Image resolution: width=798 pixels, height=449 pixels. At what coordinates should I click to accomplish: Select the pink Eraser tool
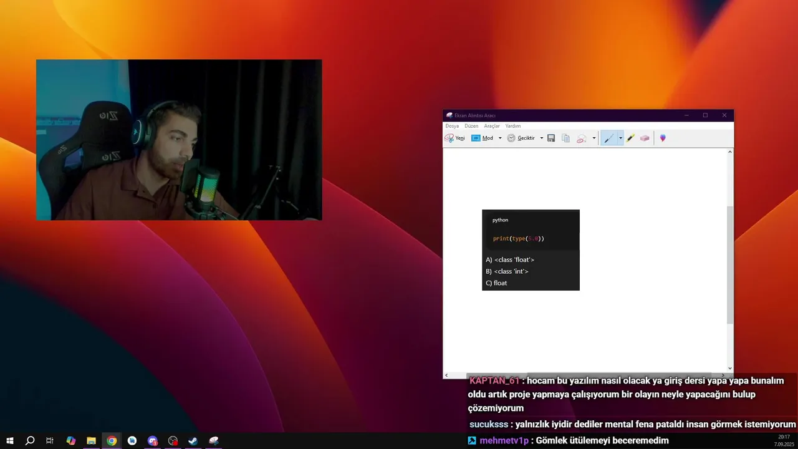coord(645,138)
